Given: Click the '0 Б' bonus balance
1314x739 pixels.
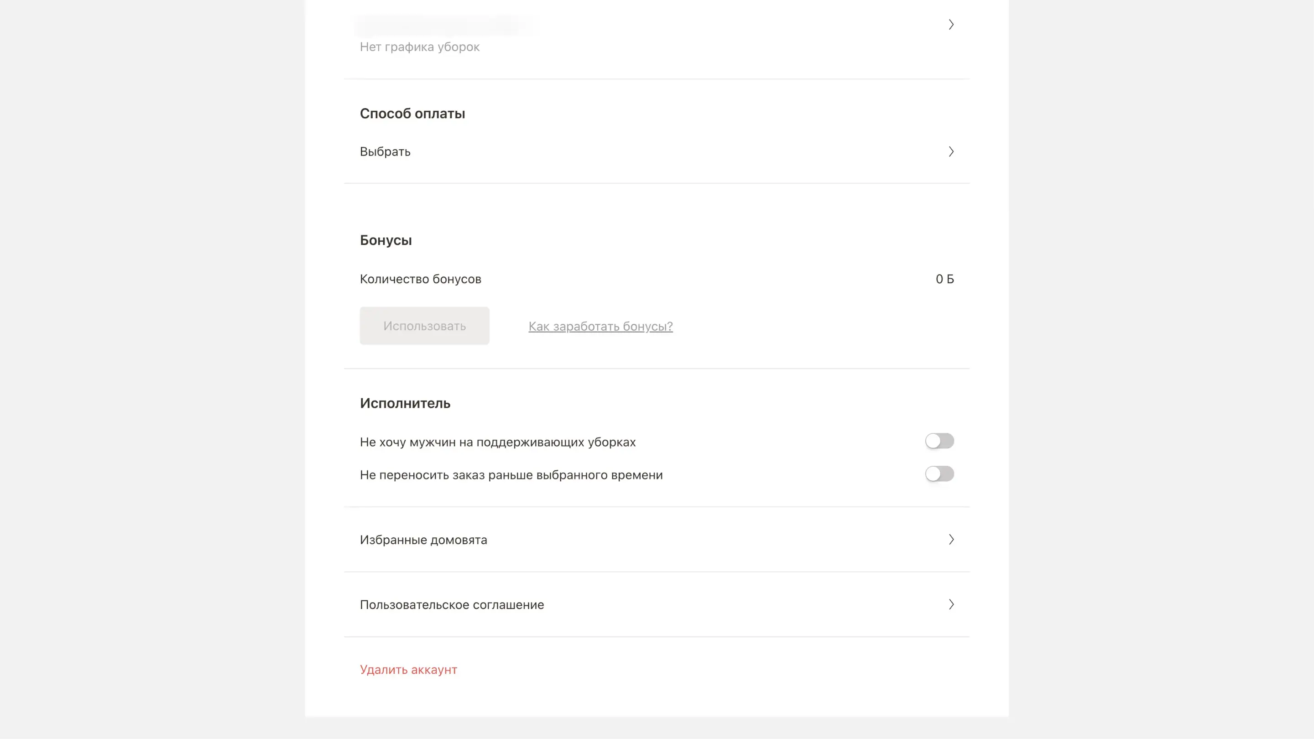Looking at the screenshot, I should point(944,279).
